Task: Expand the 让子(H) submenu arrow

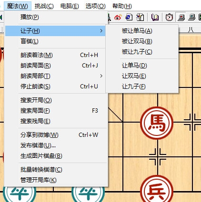Action: 101,31
